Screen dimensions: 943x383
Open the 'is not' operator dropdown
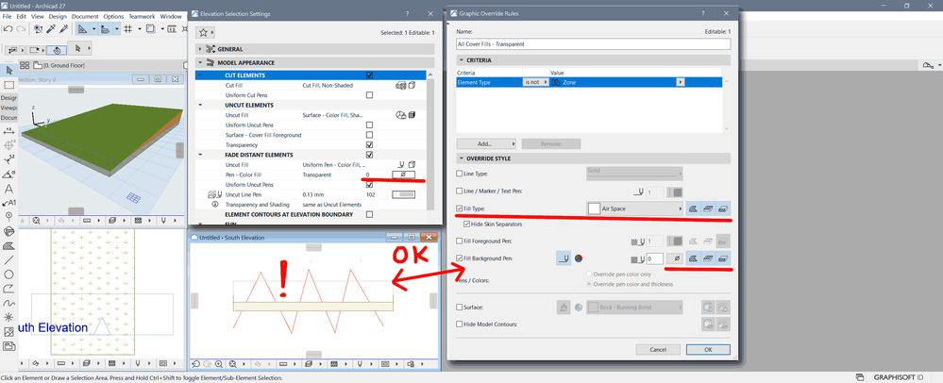tap(536, 82)
